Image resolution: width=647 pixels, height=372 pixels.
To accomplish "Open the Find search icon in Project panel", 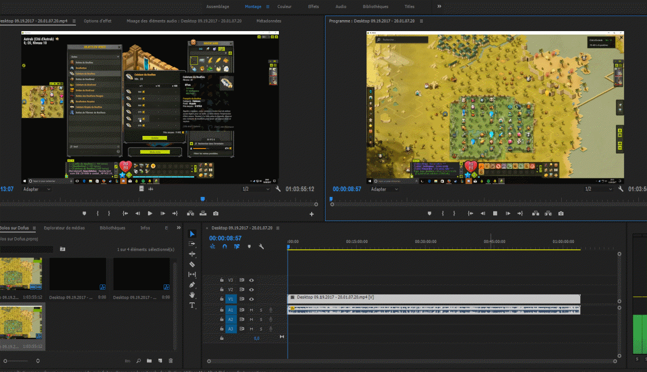I will (x=139, y=361).
